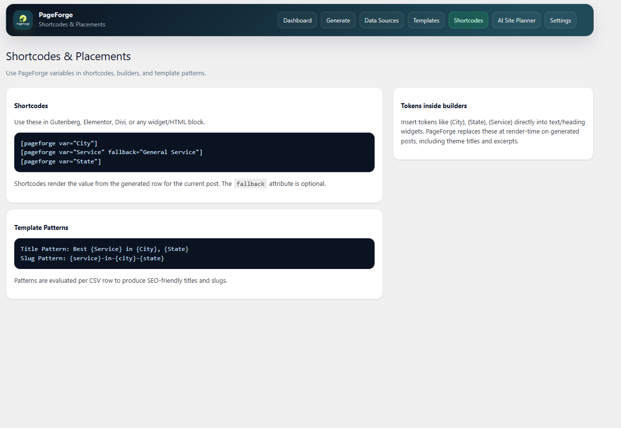Click the Service shortcode with fallback
This screenshot has width=621, height=428.
(112, 152)
